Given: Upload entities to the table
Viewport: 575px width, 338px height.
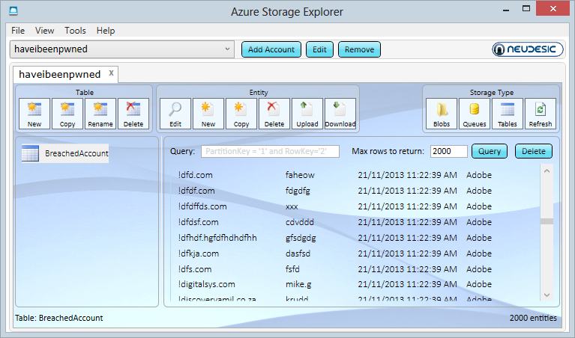Looking at the screenshot, I should click(307, 114).
